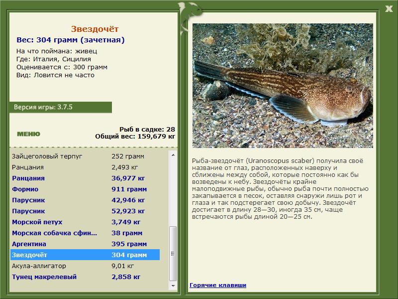Screen dimensions: 398x299
Task: Select Акула-аллигатор 9,01 кг row
Action: point(85,266)
